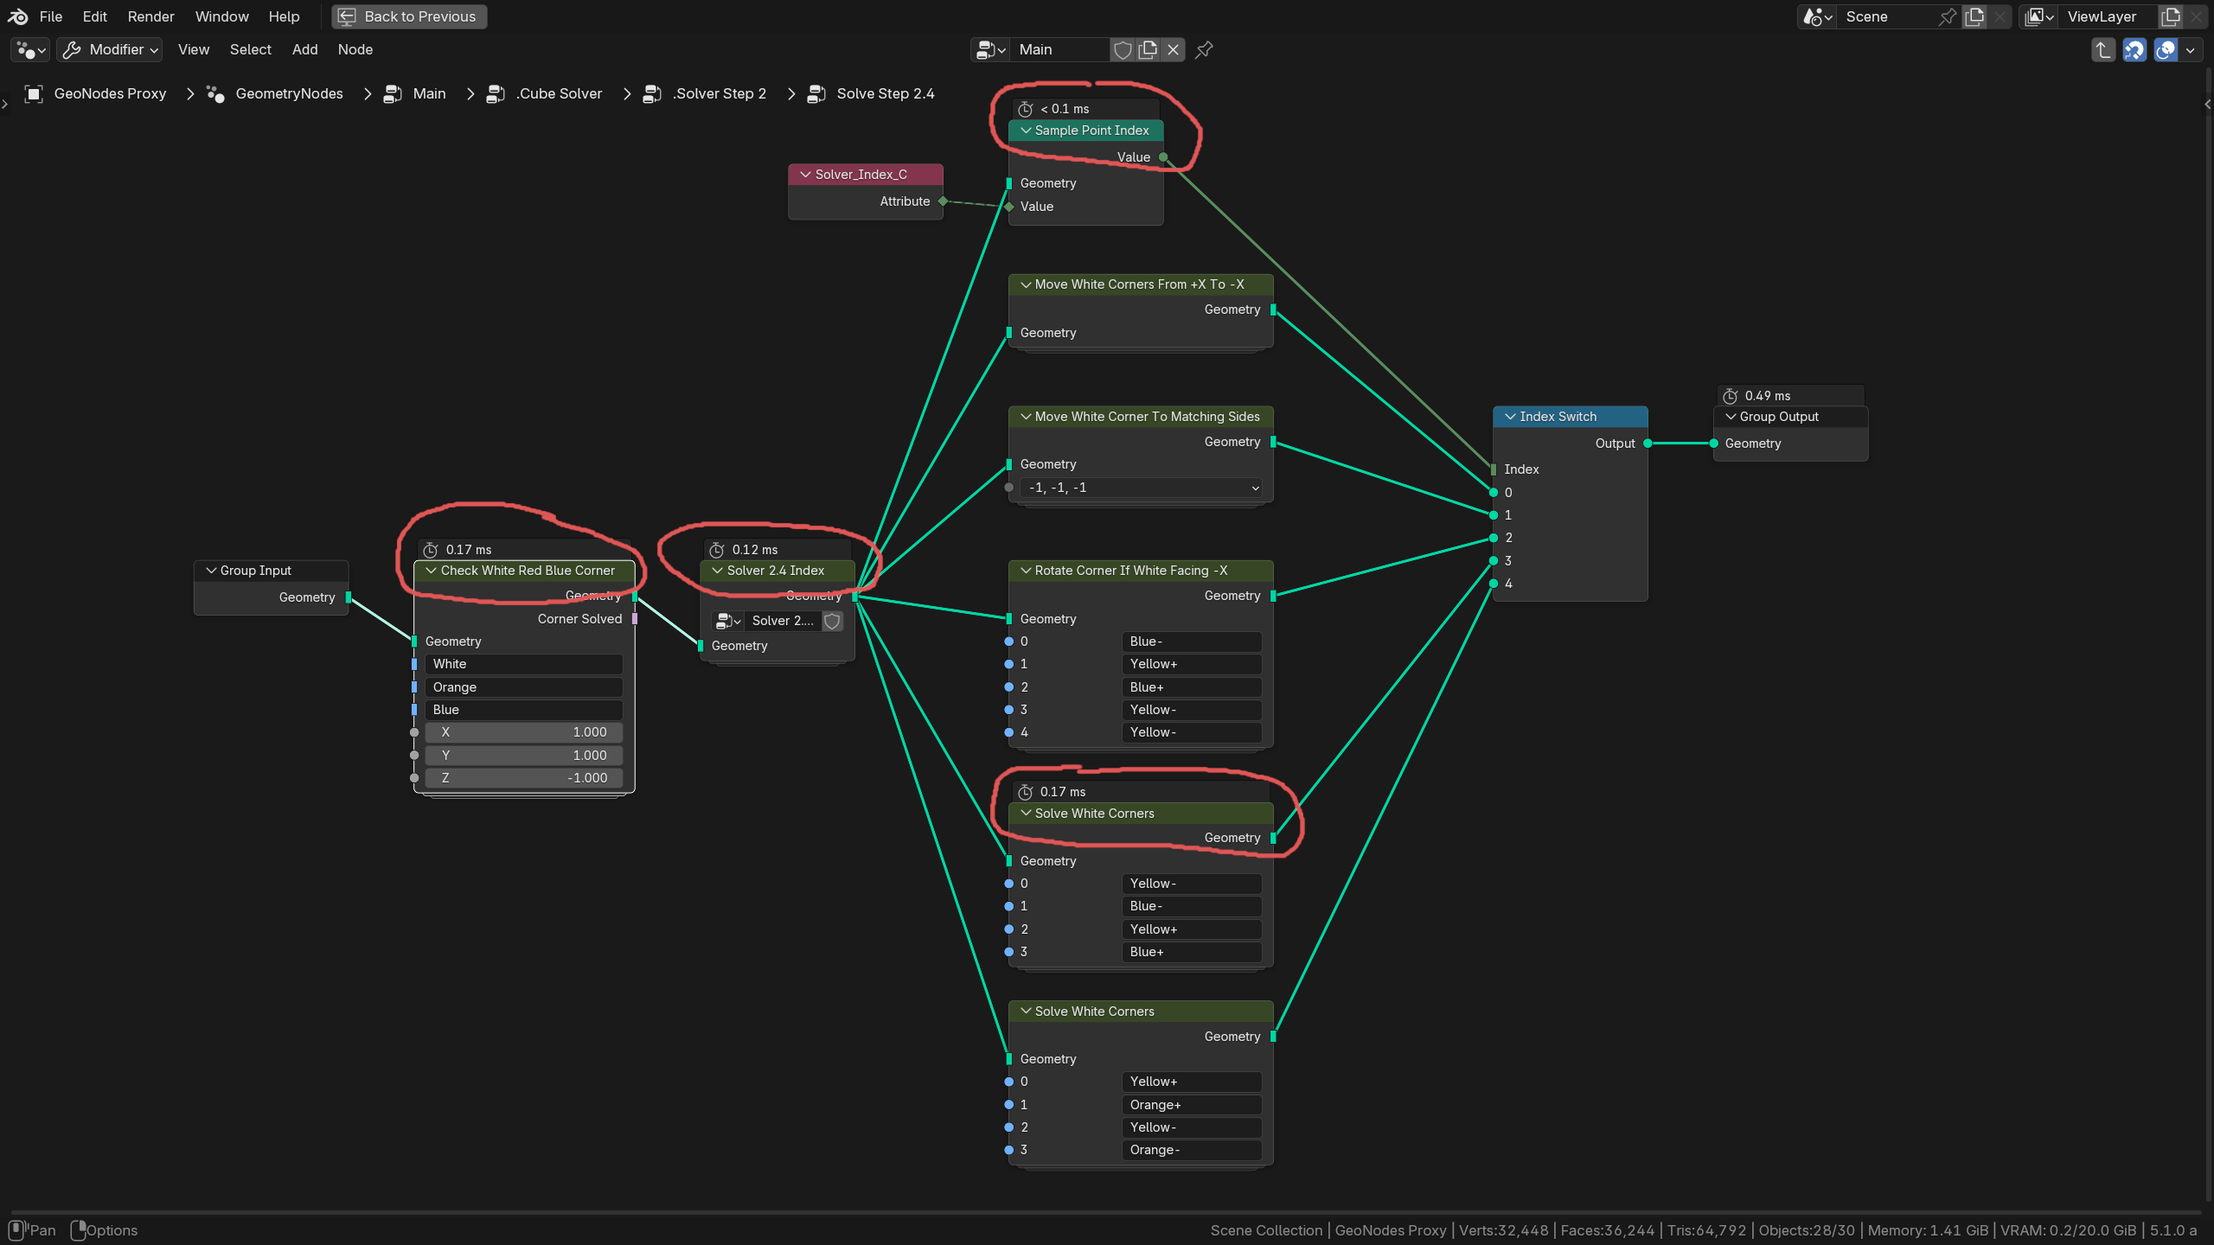Click the Blue- field at index 0 of Rotate Corner node
Viewport: 2214px width, 1245px height.
click(1192, 642)
